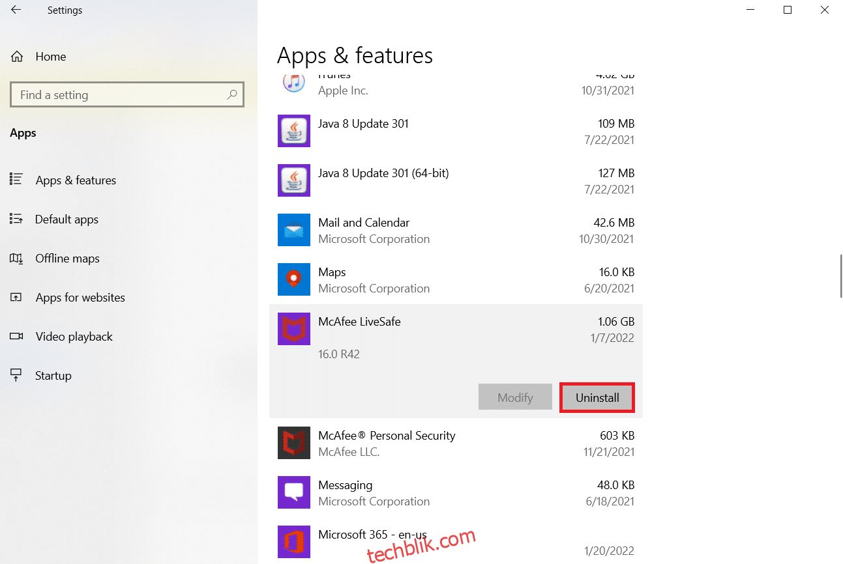The height and width of the screenshot is (564, 843).
Task: Click the 1/20/2022 install date
Action: pyautogui.click(x=609, y=551)
